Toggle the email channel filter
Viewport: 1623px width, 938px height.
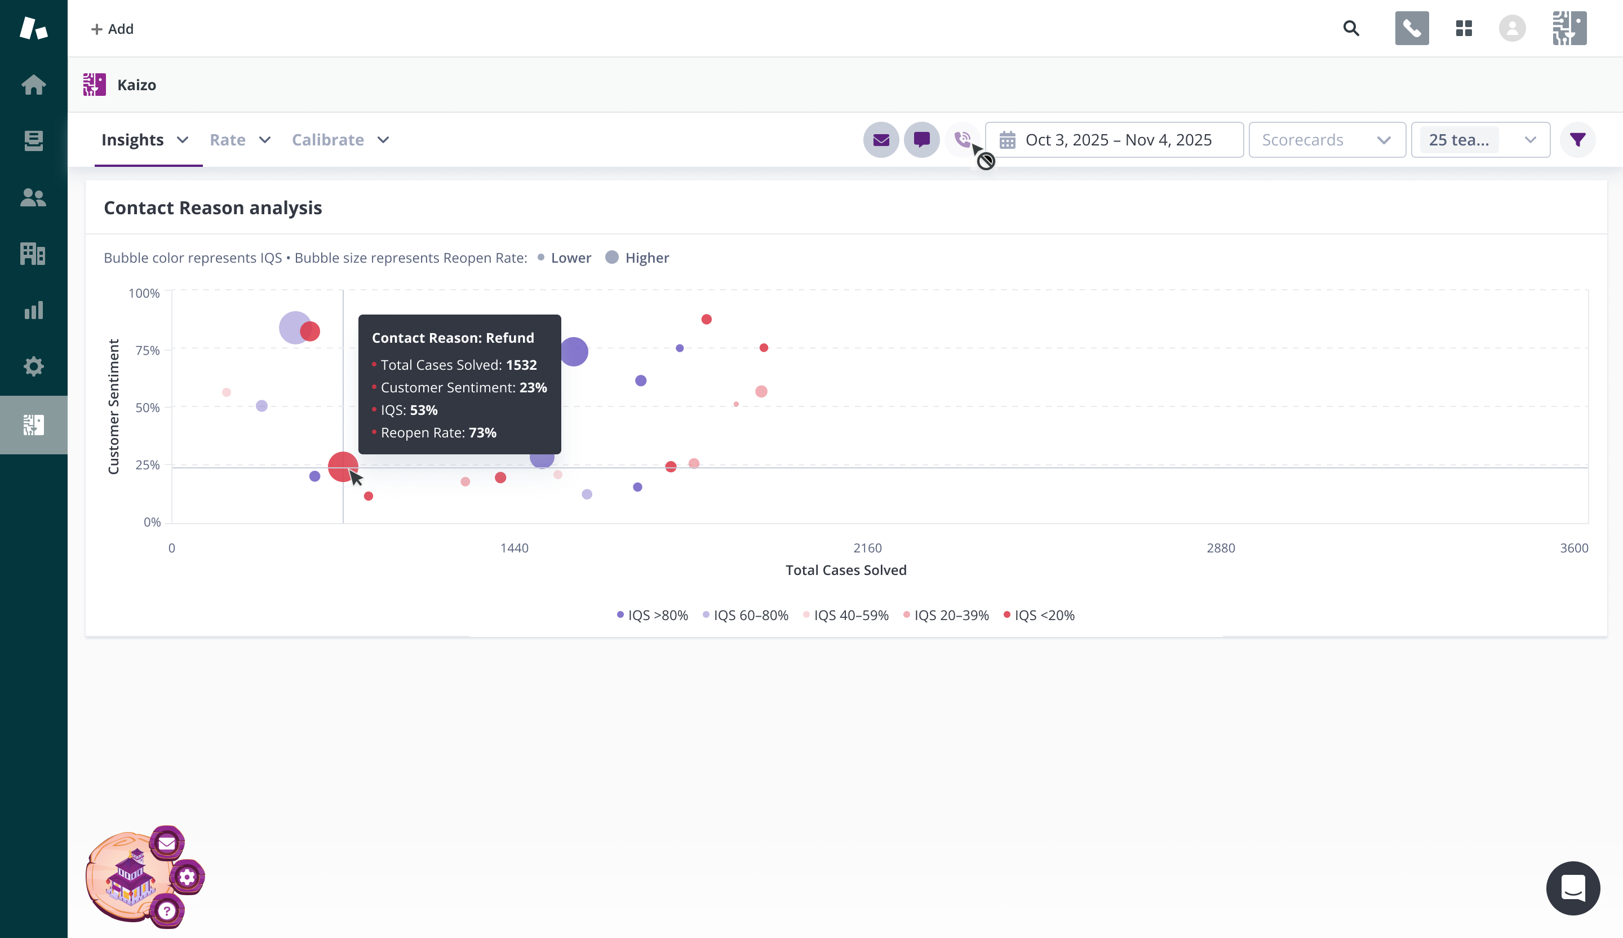click(x=881, y=140)
